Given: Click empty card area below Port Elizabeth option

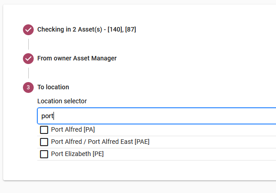Looking at the screenshot, I should pyautogui.click(x=141, y=170).
